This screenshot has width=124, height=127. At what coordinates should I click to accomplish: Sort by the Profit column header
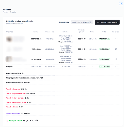(104, 32)
